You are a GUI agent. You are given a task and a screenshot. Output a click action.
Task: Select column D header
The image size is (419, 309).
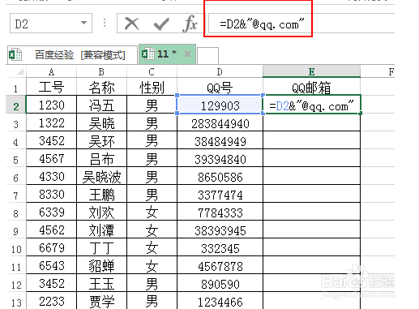[220, 71]
